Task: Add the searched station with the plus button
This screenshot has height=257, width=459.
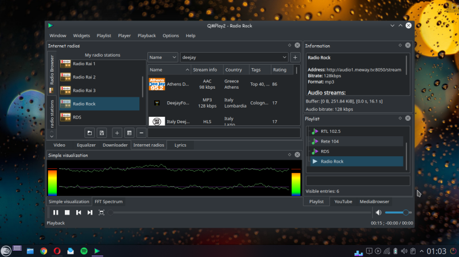Action: (x=295, y=57)
